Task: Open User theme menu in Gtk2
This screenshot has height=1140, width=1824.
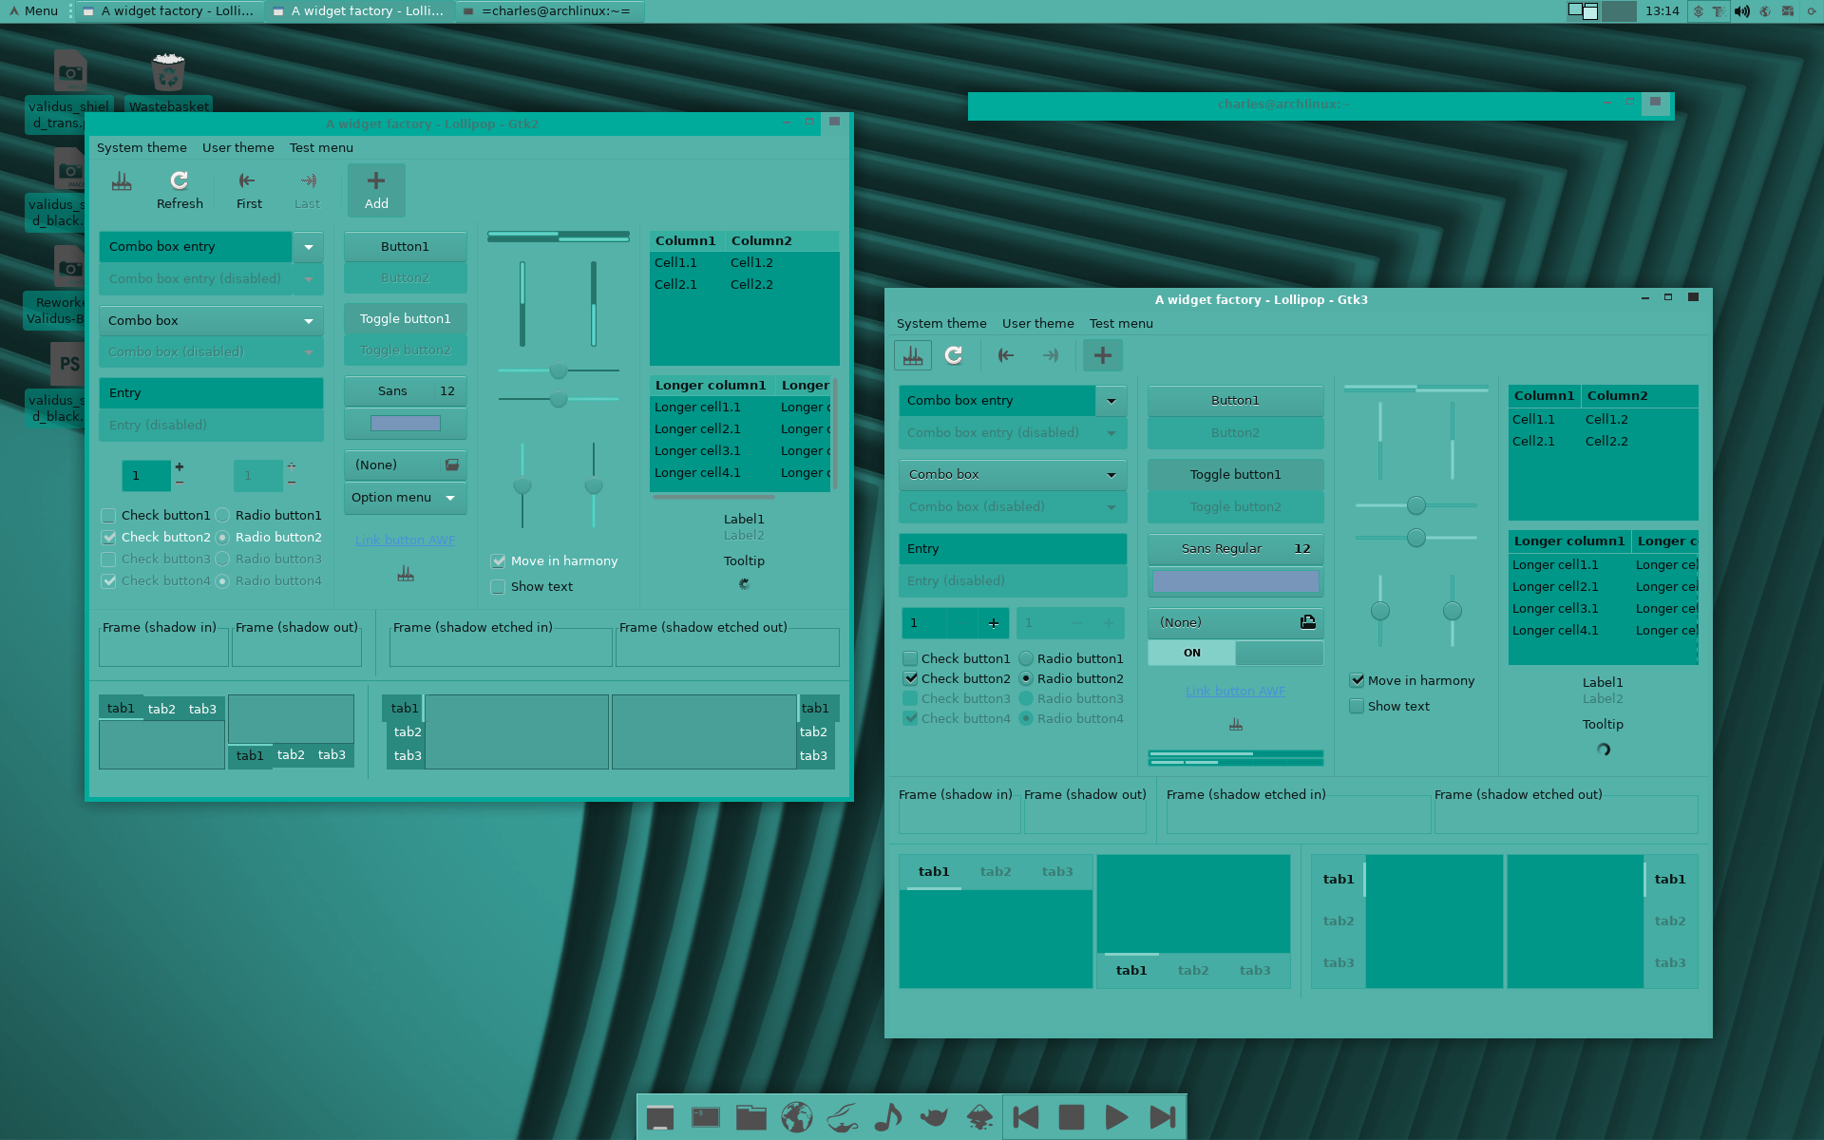Action: click(237, 147)
